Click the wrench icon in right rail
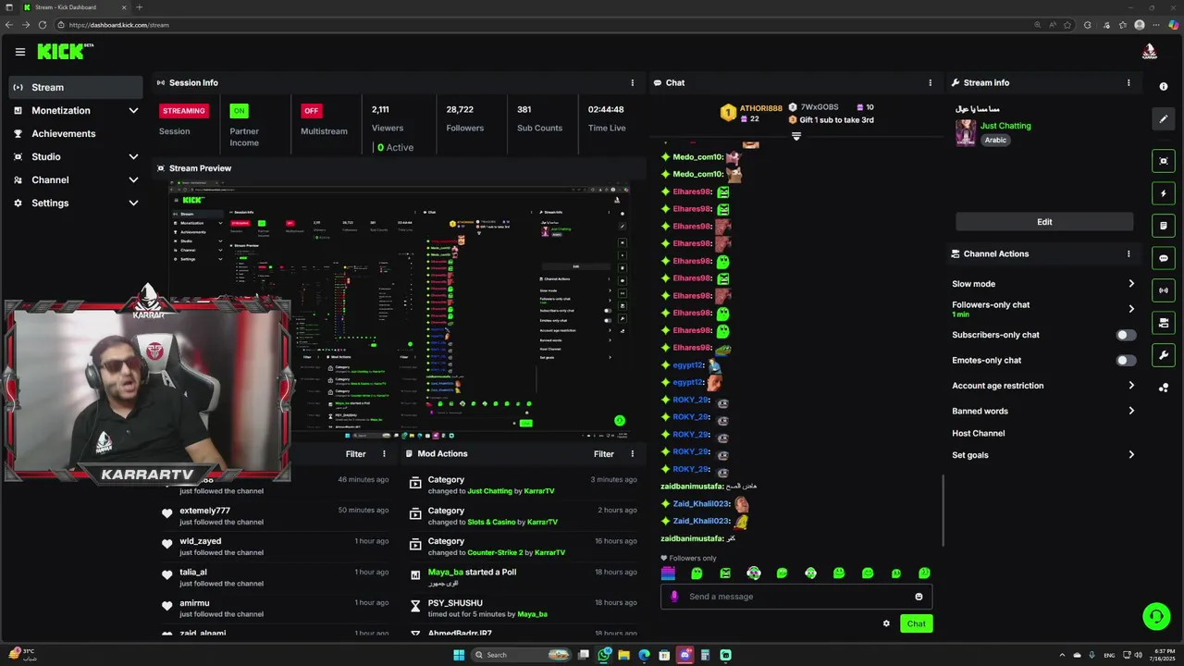 1164,355
